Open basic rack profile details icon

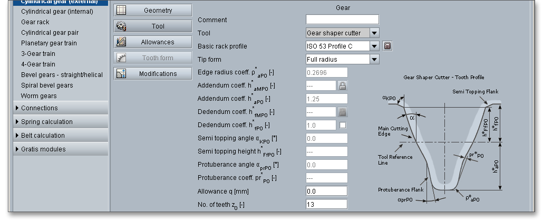click(387, 46)
